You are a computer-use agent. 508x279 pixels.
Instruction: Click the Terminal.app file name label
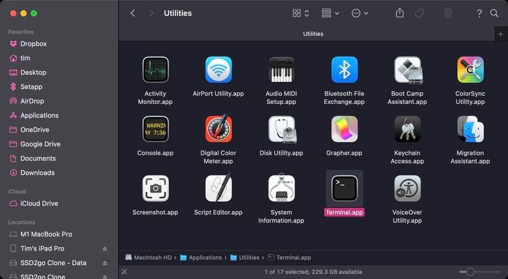pyautogui.click(x=344, y=212)
